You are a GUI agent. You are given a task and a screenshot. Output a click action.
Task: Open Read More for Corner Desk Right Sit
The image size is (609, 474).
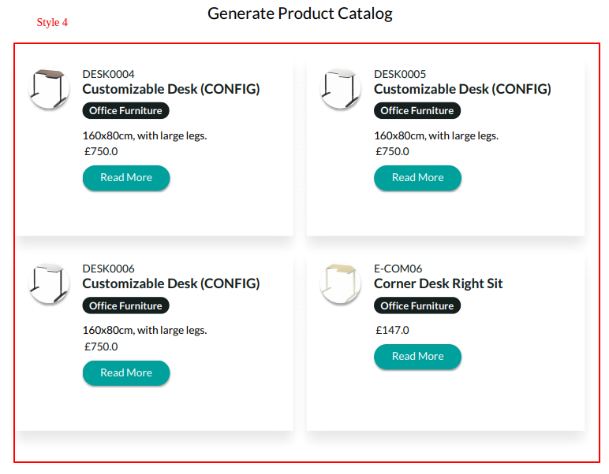(417, 357)
